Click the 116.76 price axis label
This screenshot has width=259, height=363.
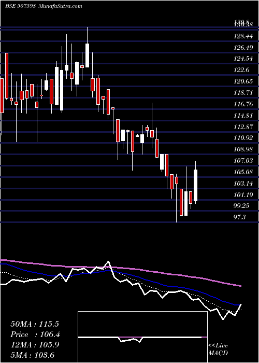click(243, 104)
